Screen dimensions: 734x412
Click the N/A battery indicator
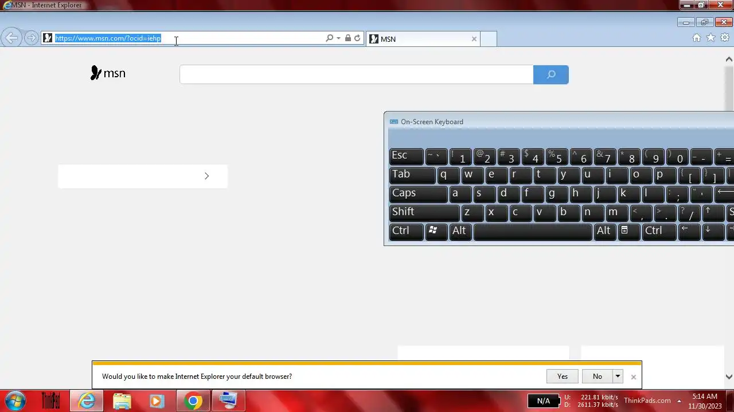point(543,401)
